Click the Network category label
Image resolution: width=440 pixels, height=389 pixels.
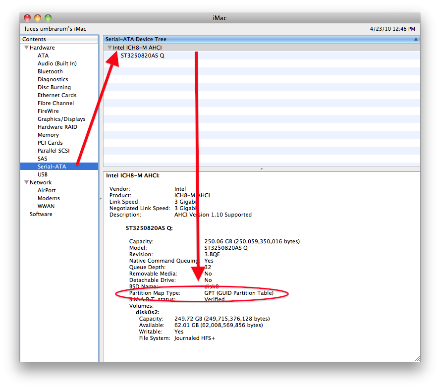pyautogui.click(x=41, y=182)
